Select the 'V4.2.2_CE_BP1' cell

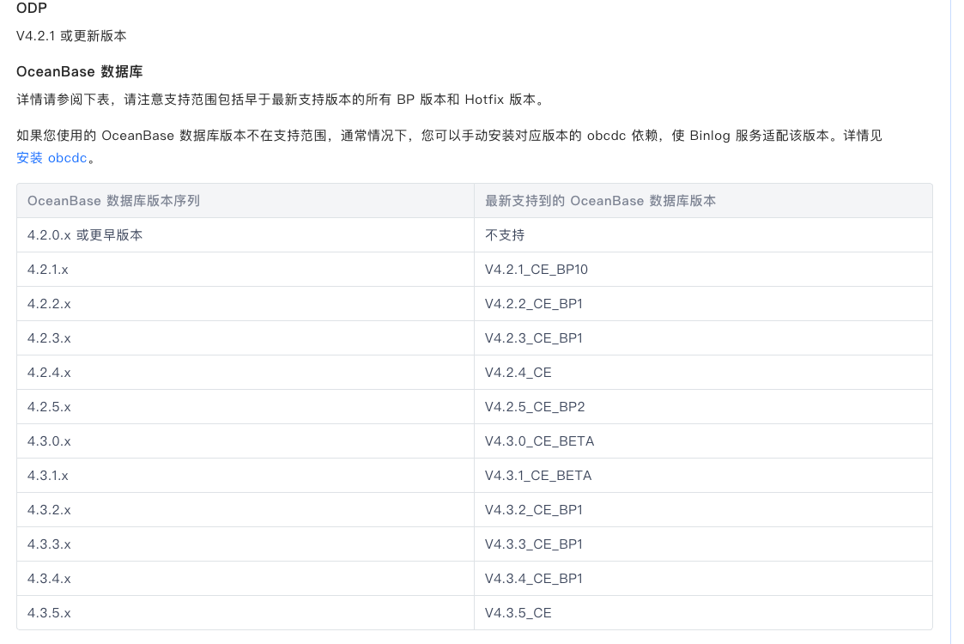[x=703, y=304]
